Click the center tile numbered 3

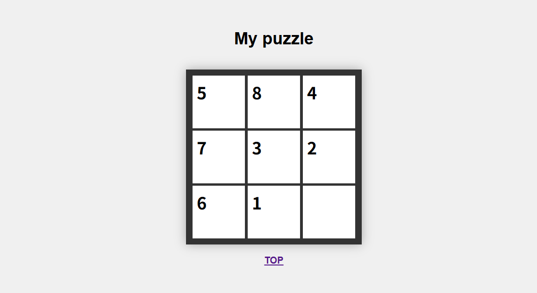(274, 157)
